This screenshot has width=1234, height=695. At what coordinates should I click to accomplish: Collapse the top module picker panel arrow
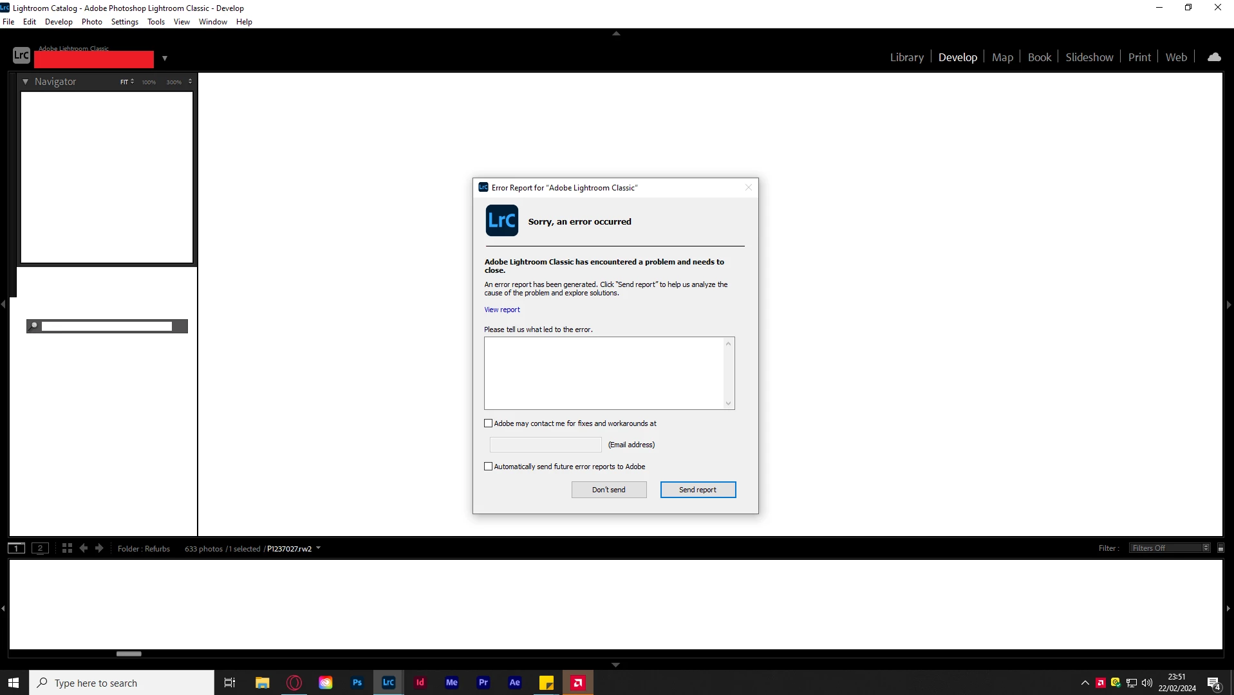click(616, 33)
